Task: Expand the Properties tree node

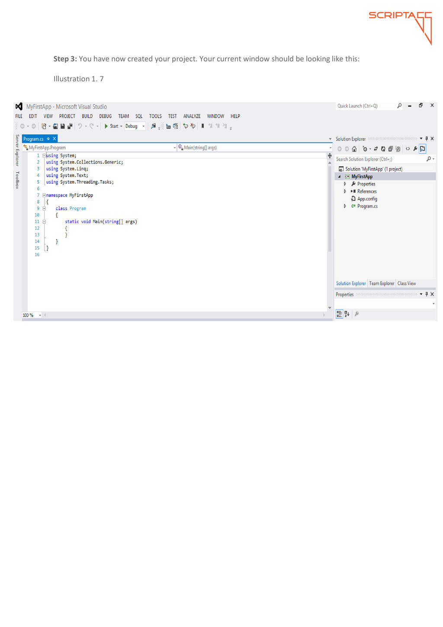Action: [x=345, y=184]
